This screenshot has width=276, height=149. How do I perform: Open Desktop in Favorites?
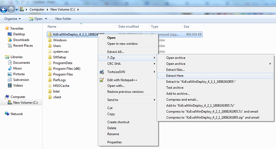[19, 34]
